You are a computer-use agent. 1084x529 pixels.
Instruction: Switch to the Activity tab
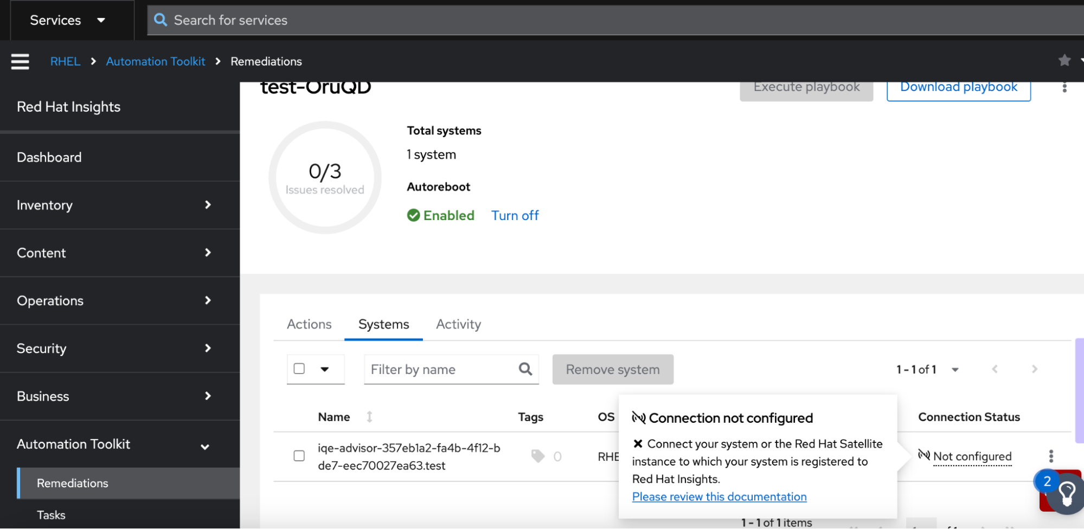click(x=458, y=324)
